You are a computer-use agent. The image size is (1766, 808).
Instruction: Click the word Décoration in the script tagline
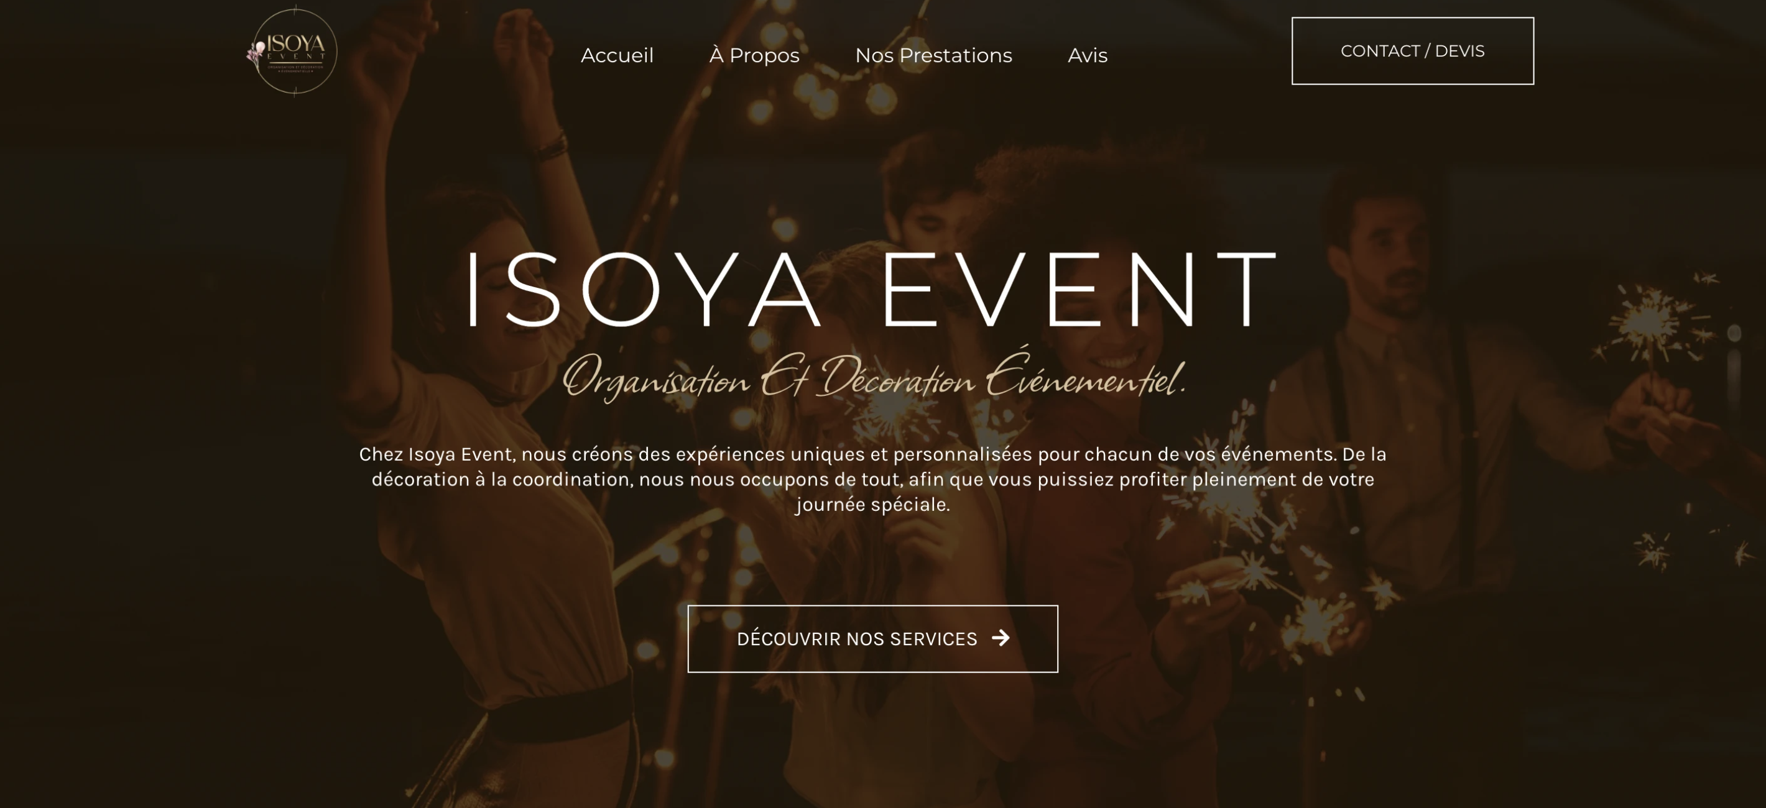(899, 377)
